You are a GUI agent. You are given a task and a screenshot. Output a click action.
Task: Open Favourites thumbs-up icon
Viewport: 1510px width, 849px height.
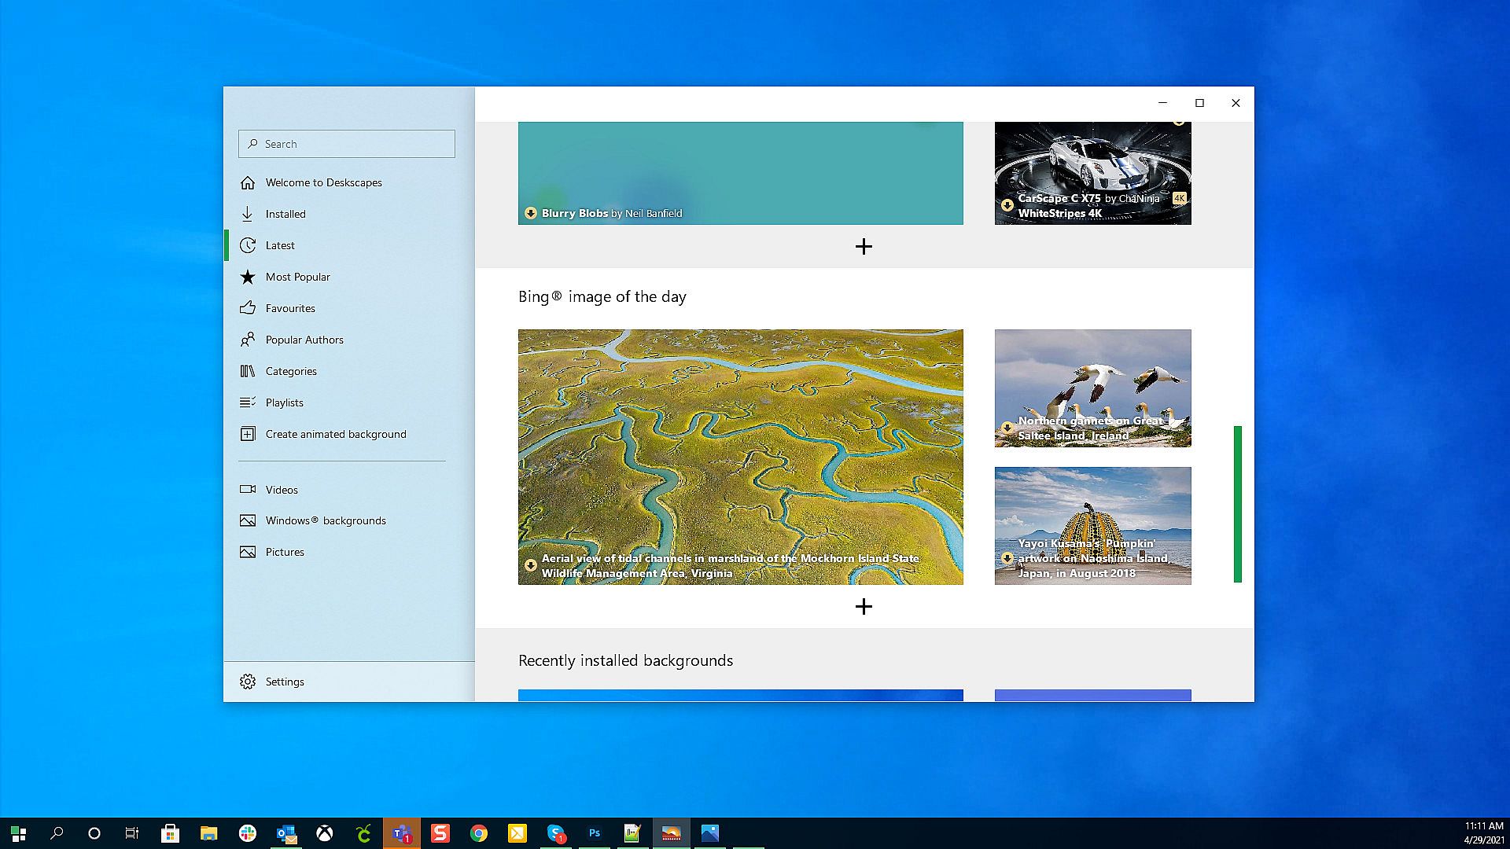coord(248,308)
